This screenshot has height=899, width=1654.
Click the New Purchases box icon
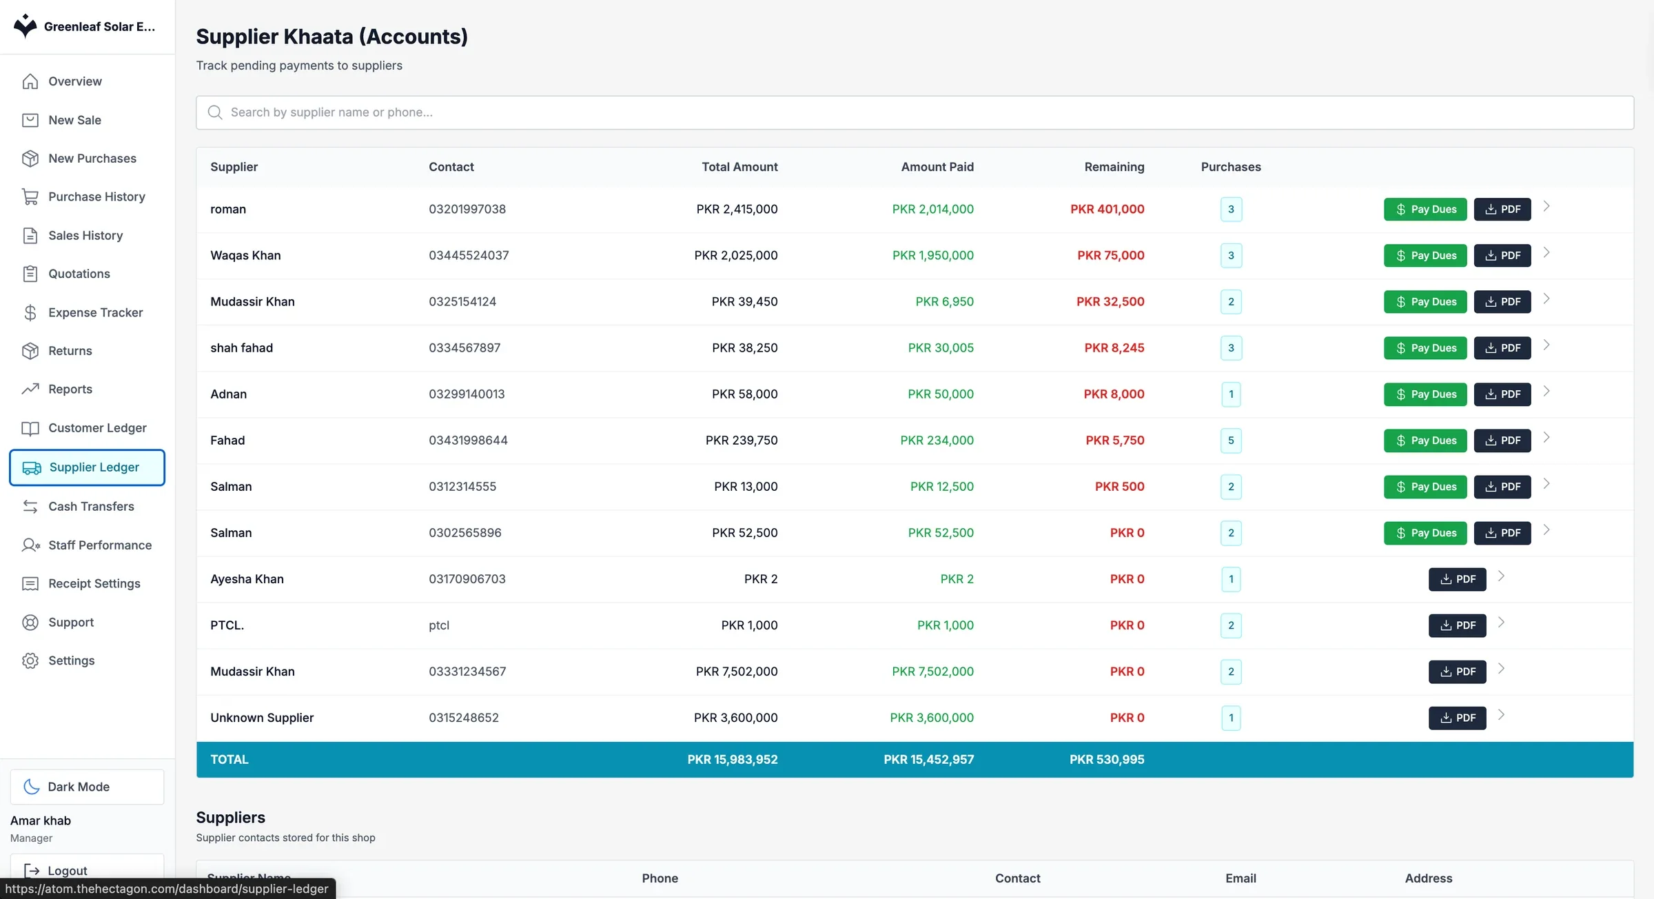click(30, 159)
